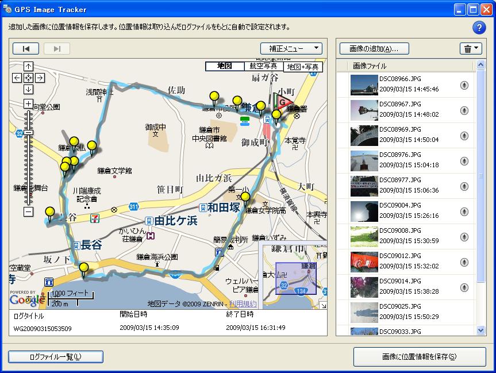Zoom out the map with minus
The width and height of the screenshot is (496, 373).
click(x=29, y=212)
